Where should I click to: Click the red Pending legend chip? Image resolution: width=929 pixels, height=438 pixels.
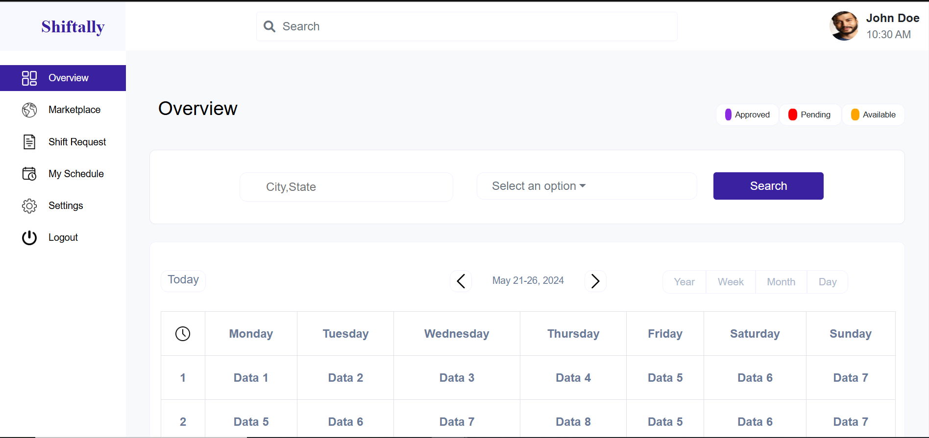coord(810,115)
